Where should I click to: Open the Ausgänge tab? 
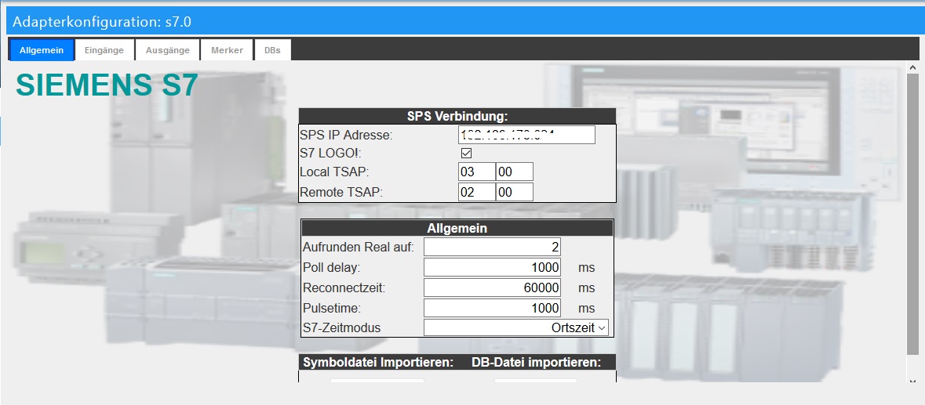168,50
